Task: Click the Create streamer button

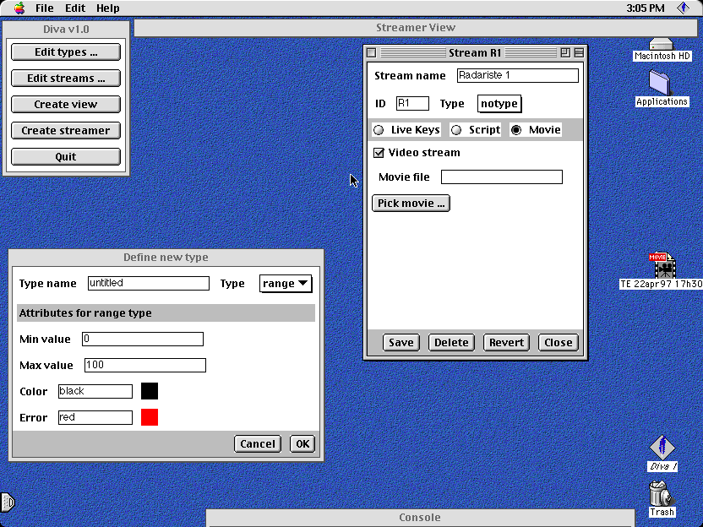Action: pos(66,131)
